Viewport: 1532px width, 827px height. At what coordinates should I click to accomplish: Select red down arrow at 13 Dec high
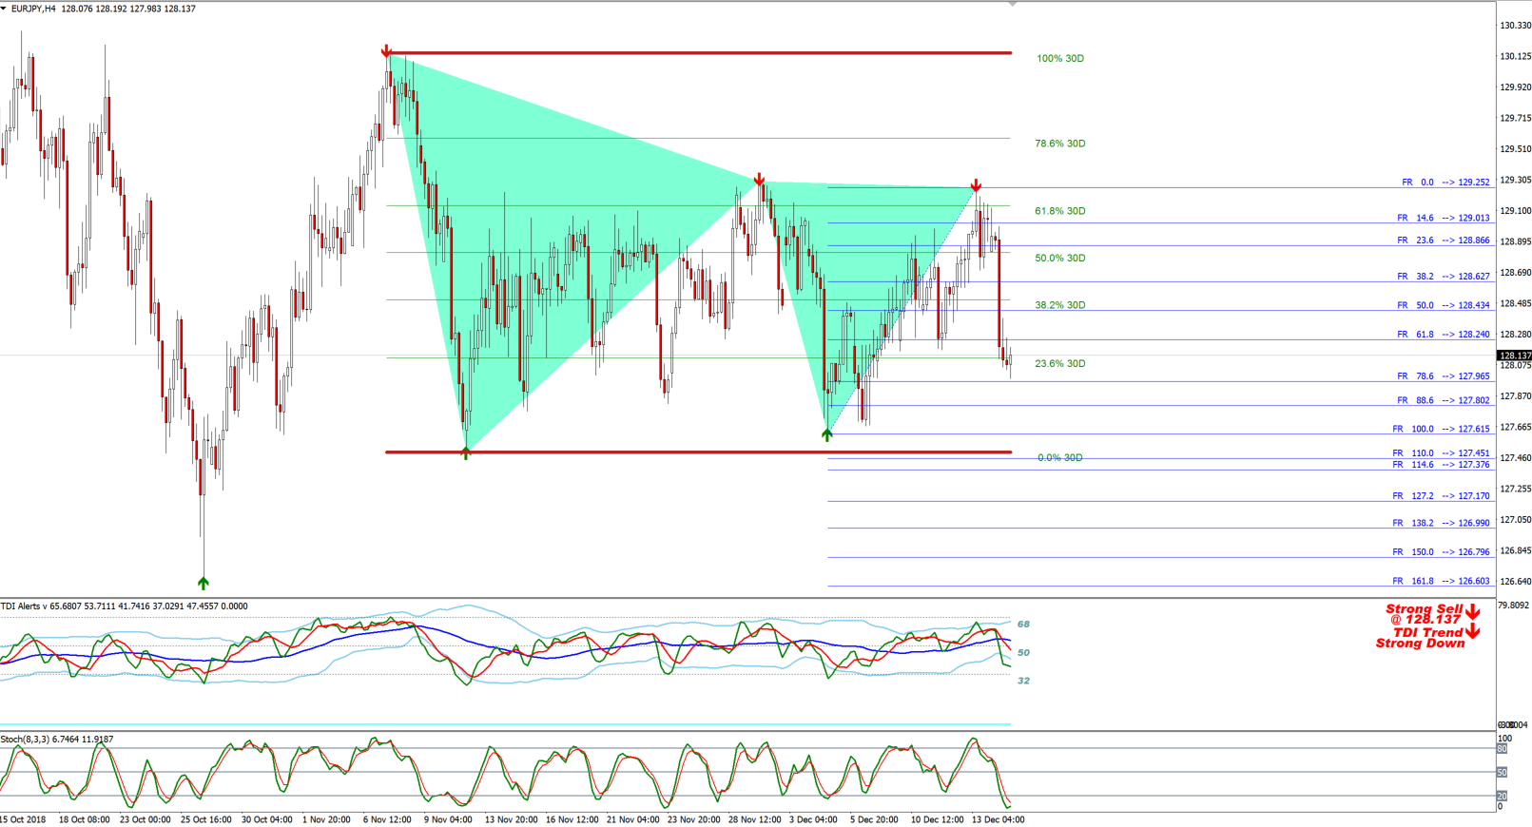pos(976,185)
